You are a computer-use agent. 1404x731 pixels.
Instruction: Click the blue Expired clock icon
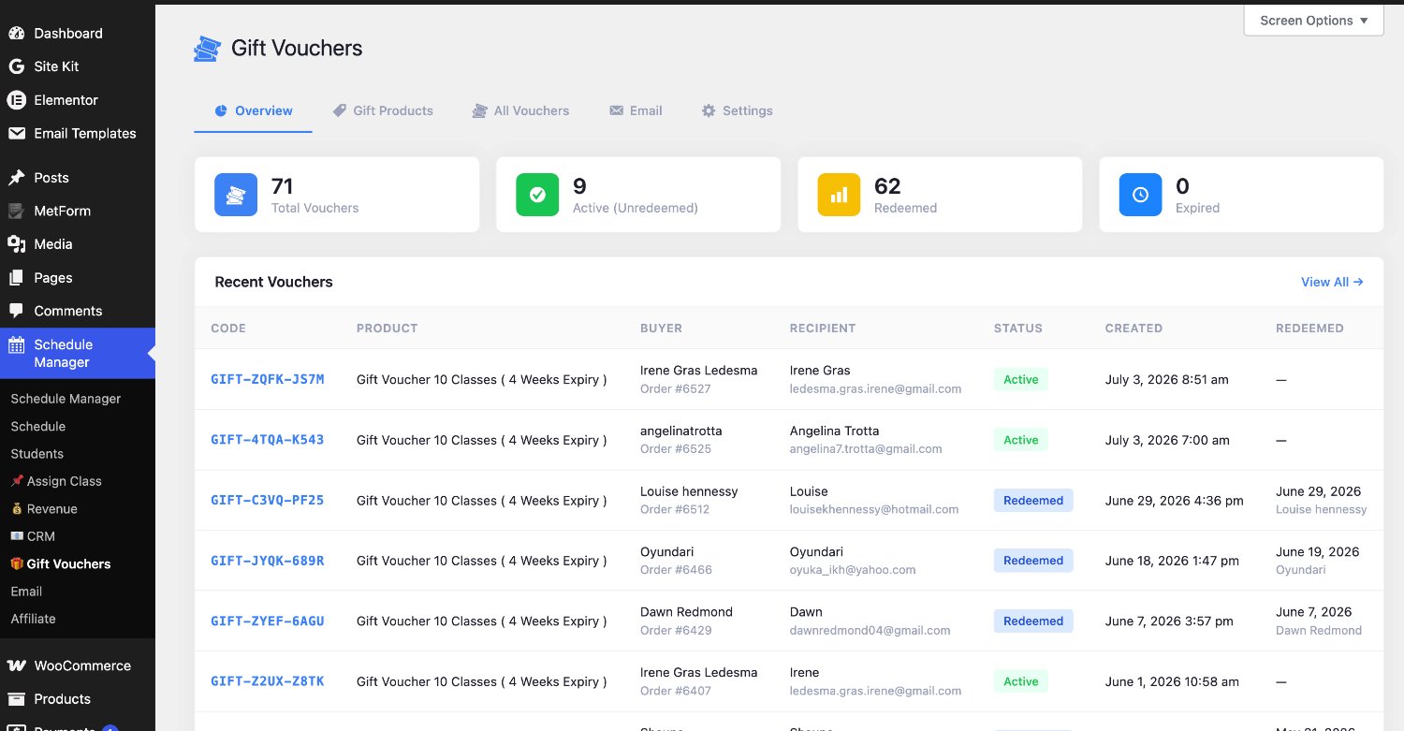(1140, 195)
